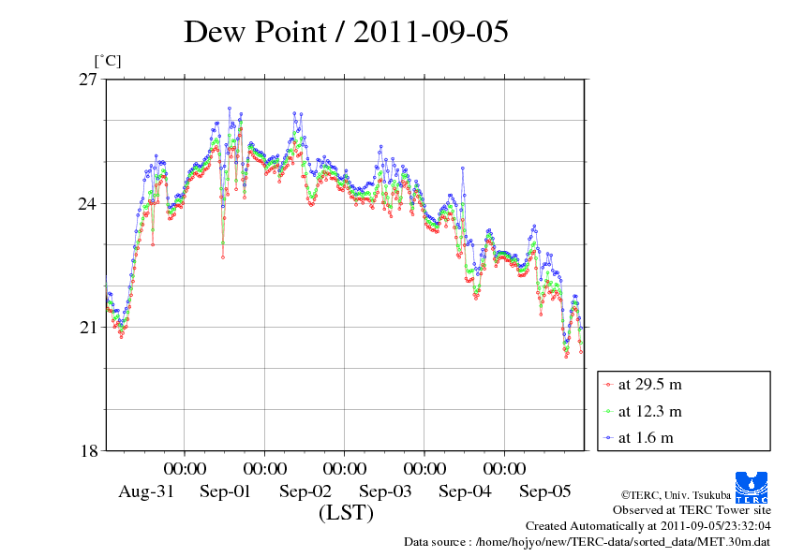Click the '©TERC, Univ. Tsukuba' text
Viewport: 789px width, 557px height.
click(676, 494)
